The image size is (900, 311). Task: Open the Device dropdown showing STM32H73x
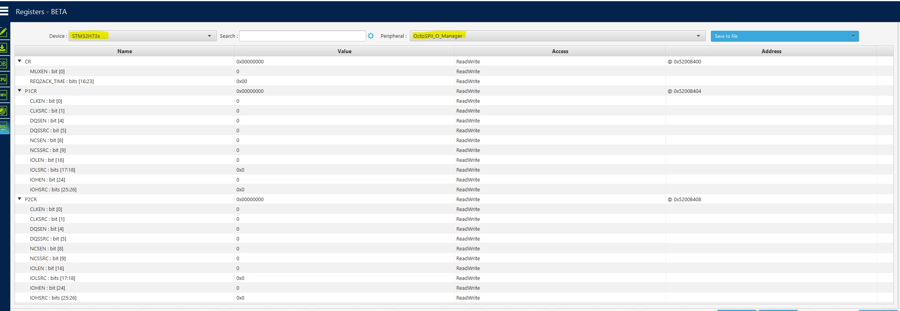(143, 36)
